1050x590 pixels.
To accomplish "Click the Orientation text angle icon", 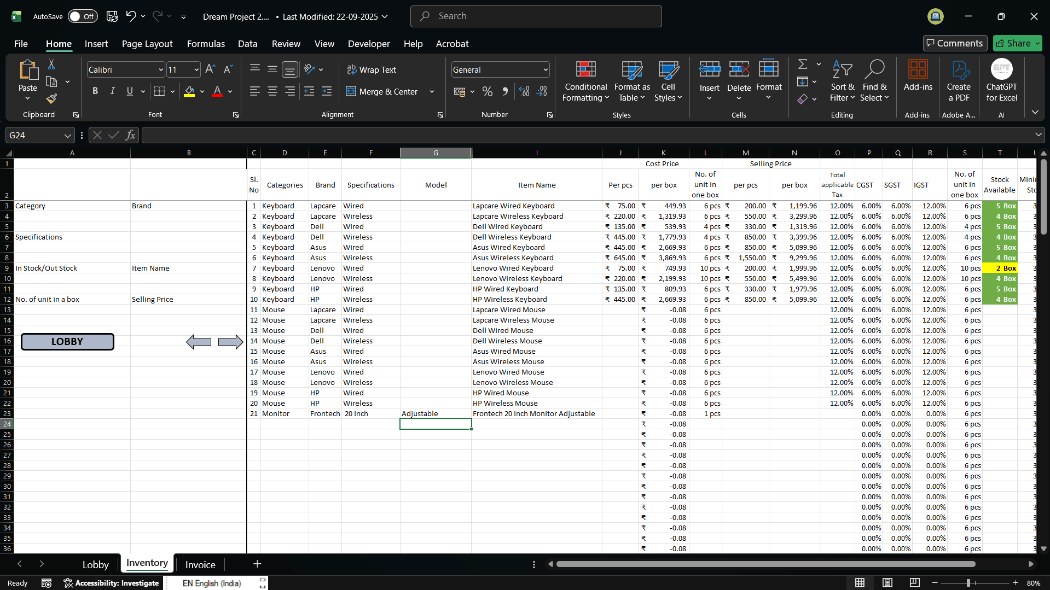I will tap(309, 69).
